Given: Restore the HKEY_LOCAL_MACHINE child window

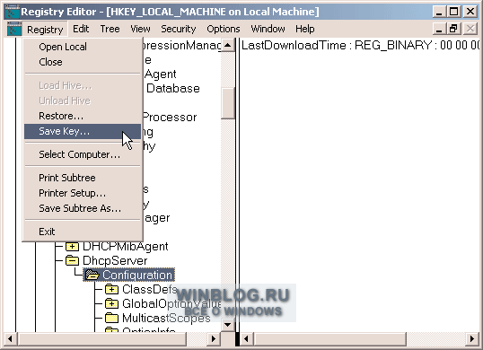Looking at the screenshot, I should [453, 29].
